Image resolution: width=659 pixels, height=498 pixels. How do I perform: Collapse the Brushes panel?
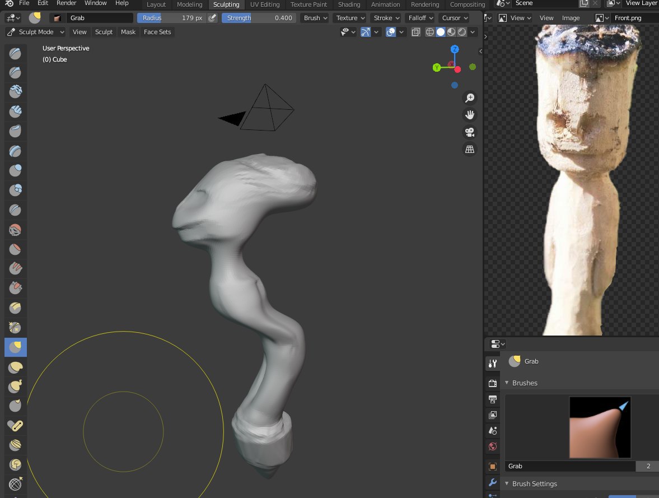[x=507, y=383]
